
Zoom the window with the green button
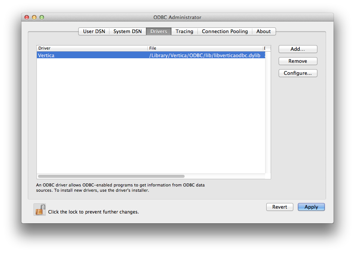[42, 17]
